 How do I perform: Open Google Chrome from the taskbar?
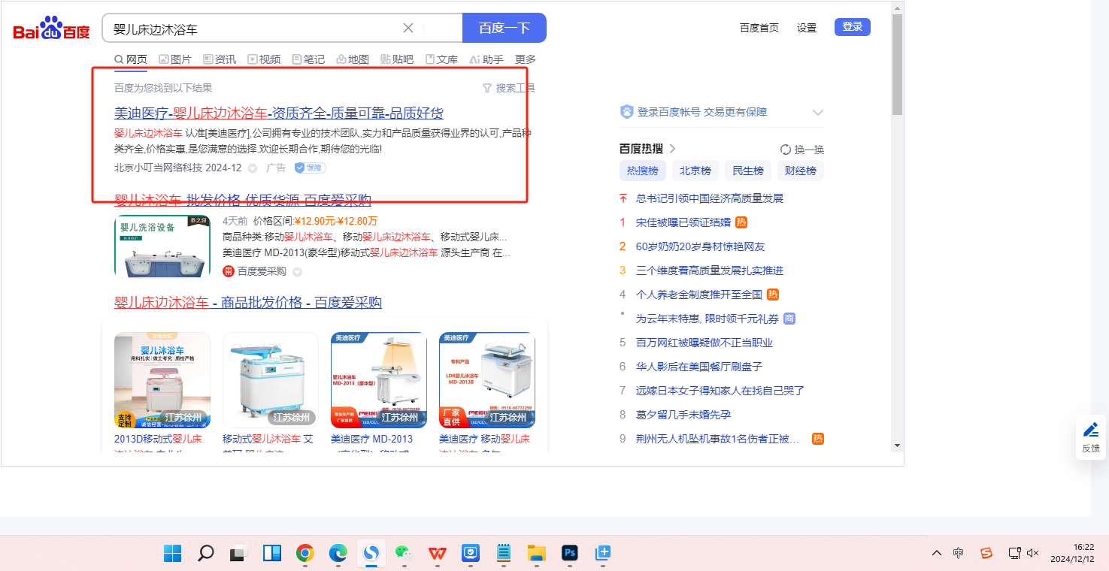305,554
